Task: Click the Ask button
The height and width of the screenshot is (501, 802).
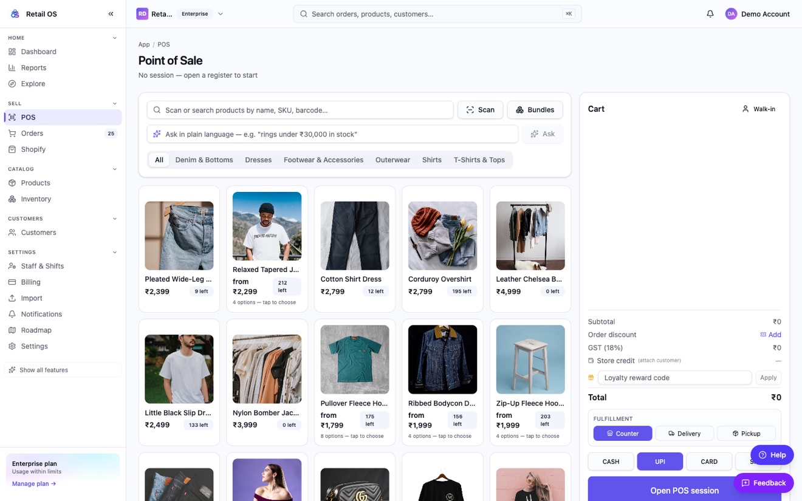Action: 543,134
